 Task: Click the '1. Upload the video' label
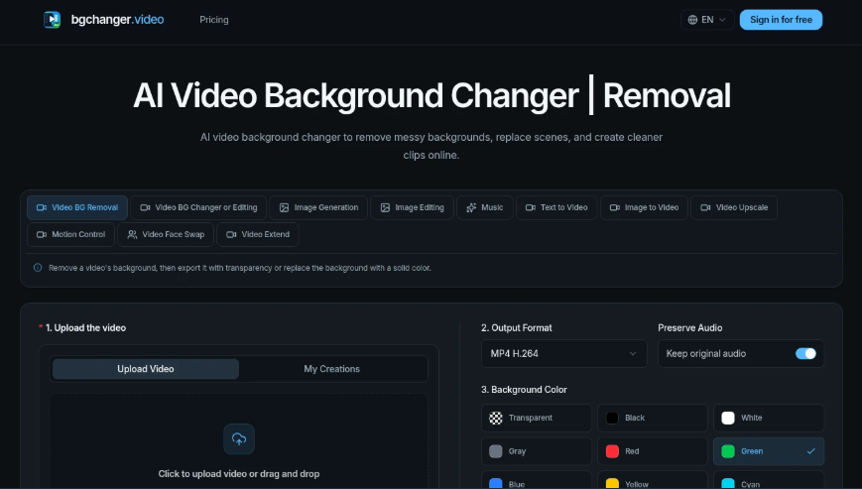tap(85, 328)
